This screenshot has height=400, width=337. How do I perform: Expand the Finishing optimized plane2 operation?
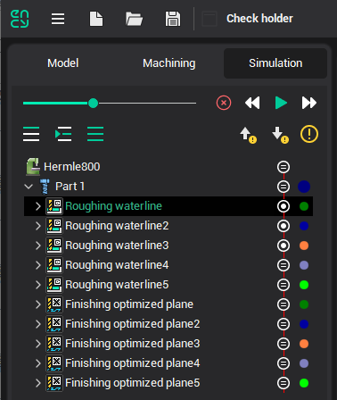click(38, 324)
